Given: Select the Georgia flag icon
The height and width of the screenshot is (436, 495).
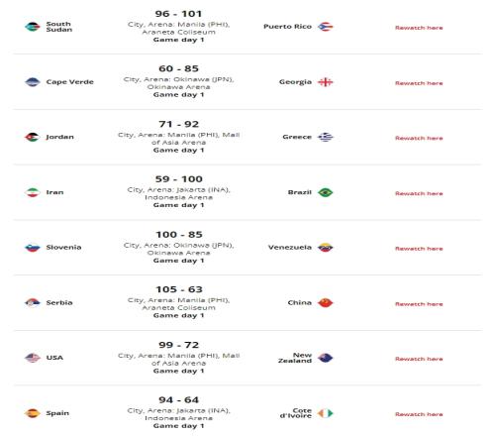Looking at the screenshot, I should [x=326, y=82].
